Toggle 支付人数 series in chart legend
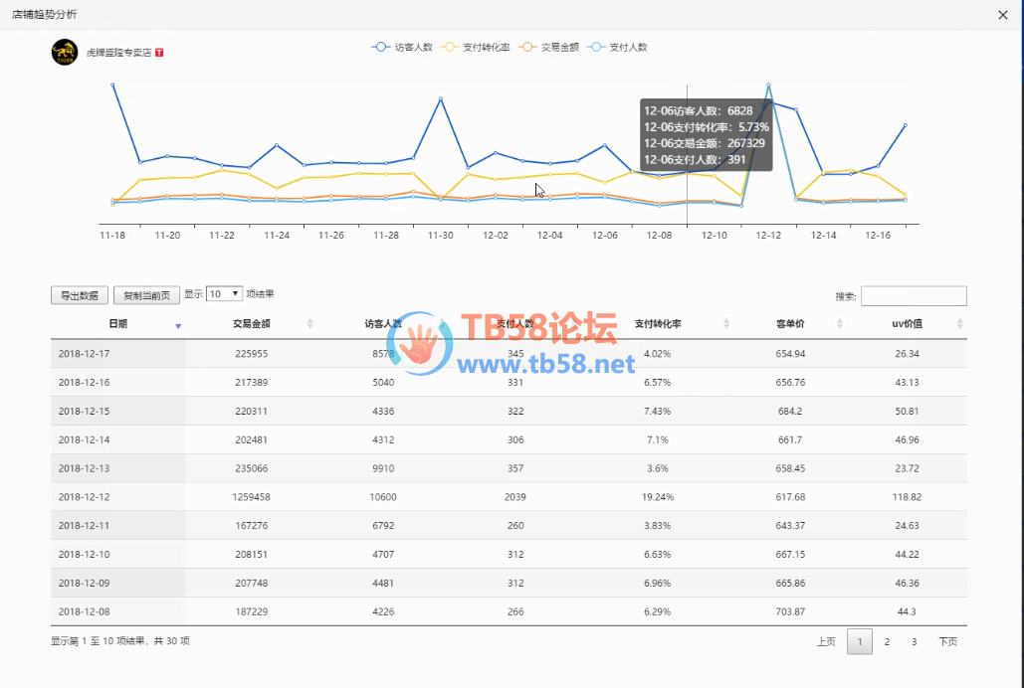Image resolution: width=1024 pixels, height=688 pixels. click(618, 47)
